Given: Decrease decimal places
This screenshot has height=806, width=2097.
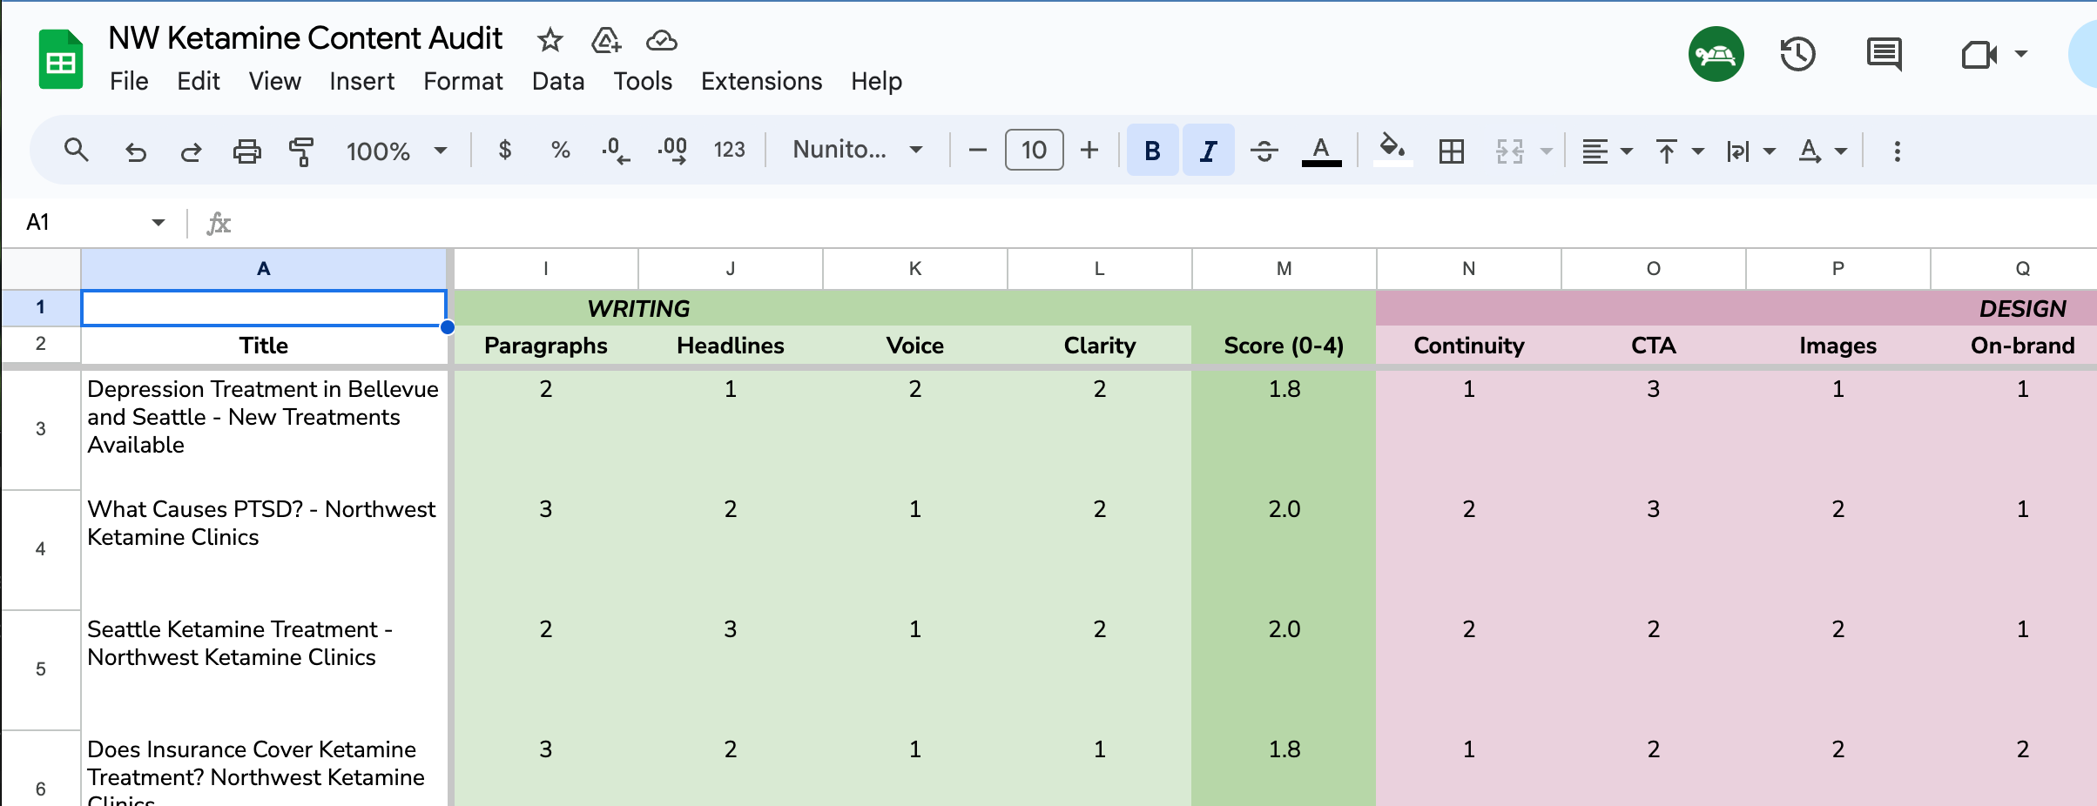Looking at the screenshot, I should (x=616, y=151).
